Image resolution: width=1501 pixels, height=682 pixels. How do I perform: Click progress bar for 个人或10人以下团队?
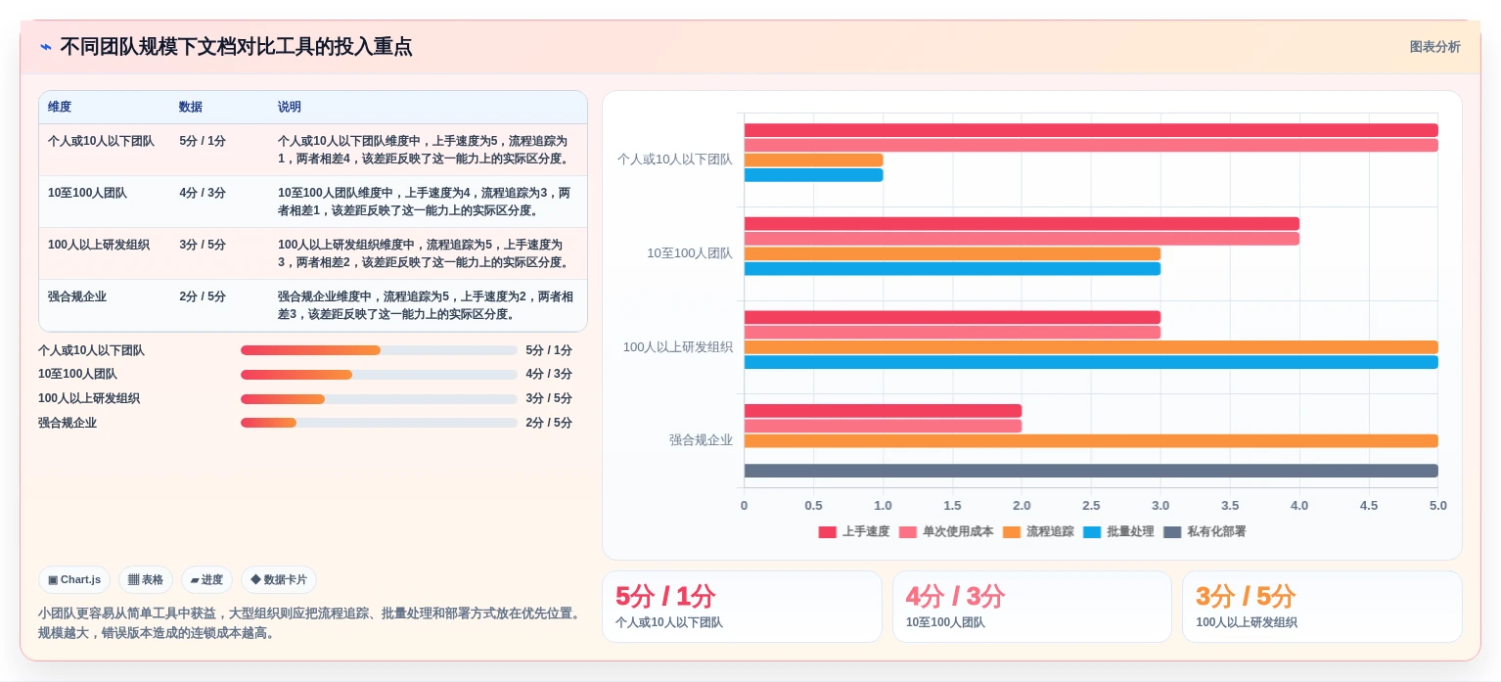tap(379, 350)
